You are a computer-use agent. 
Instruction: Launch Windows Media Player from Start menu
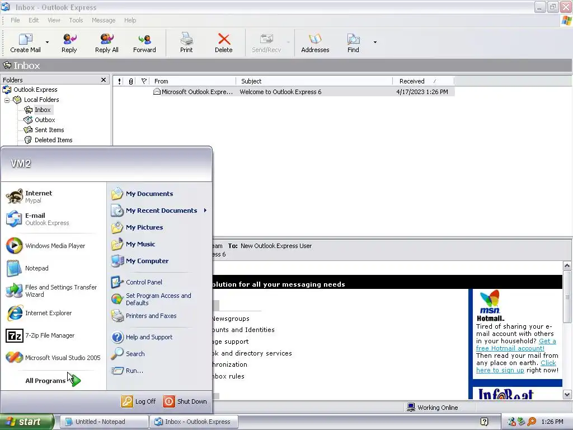click(53, 246)
